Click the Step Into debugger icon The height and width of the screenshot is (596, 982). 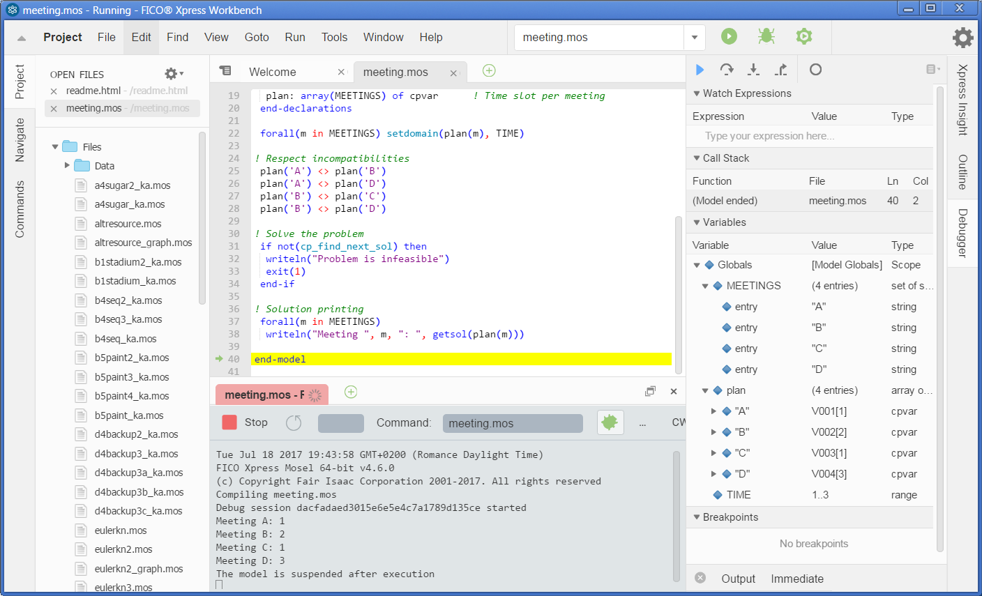coord(753,70)
